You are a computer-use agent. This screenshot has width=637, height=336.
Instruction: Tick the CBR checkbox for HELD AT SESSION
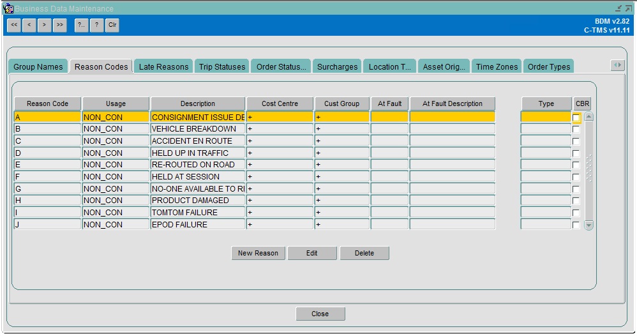pos(576,177)
